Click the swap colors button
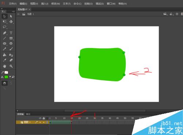 click(13, 77)
